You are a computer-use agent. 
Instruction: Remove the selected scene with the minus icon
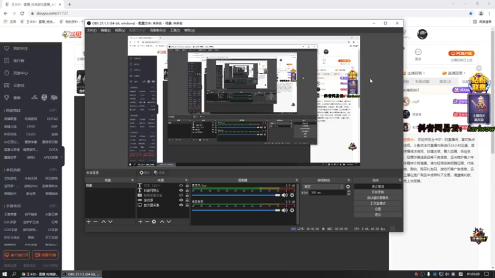pyautogui.click(x=95, y=222)
